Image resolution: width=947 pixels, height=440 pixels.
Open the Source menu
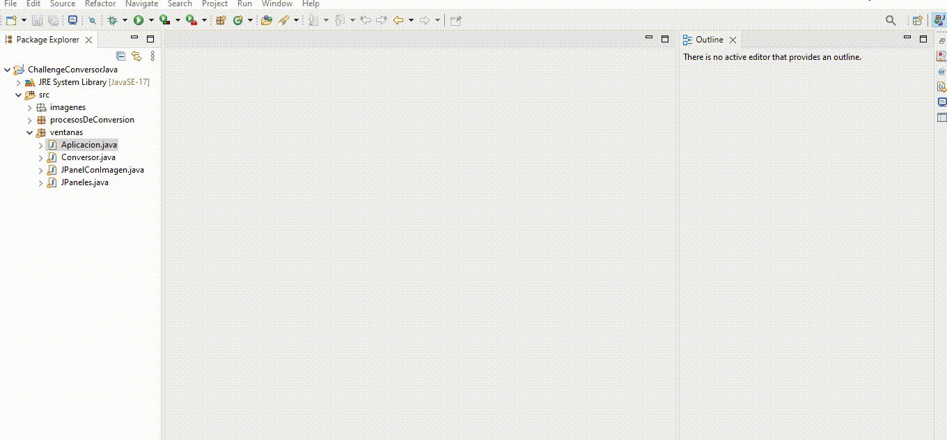pyautogui.click(x=63, y=3)
